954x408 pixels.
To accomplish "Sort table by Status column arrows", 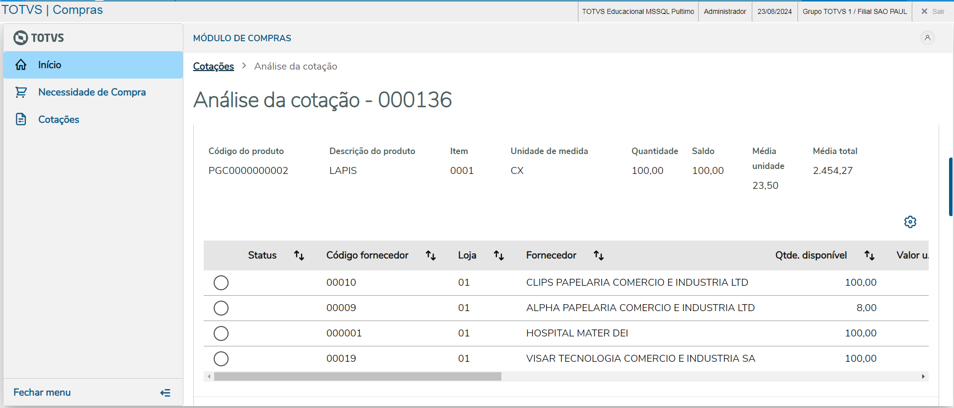I will click(299, 255).
